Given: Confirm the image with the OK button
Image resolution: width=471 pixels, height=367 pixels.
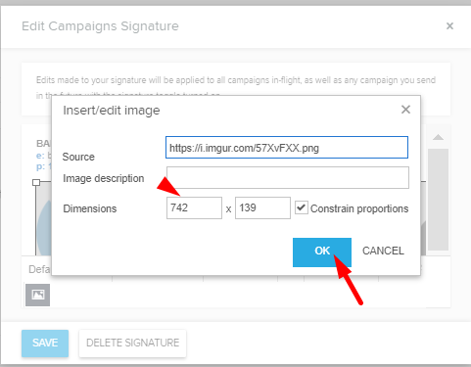Looking at the screenshot, I should pos(322,252).
